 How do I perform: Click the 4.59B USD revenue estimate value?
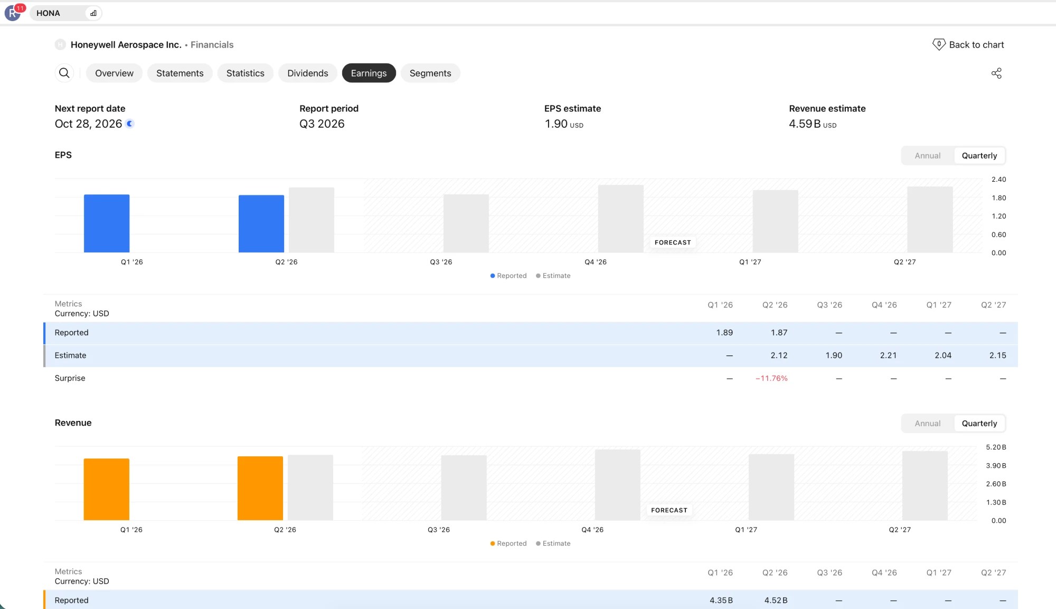coord(813,124)
